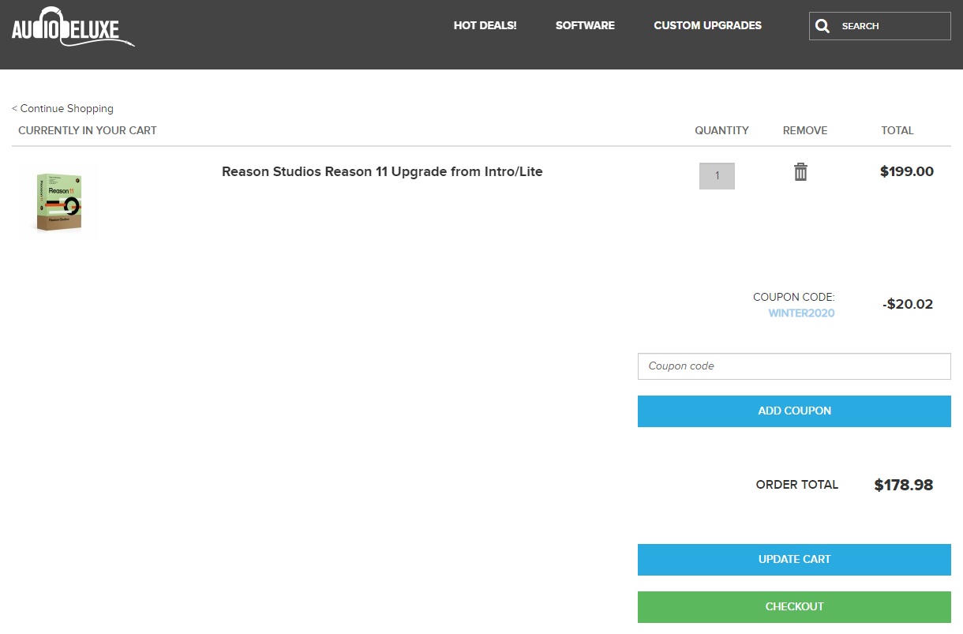
Task: Click the -$20.02 discount amount
Action: click(x=908, y=304)
